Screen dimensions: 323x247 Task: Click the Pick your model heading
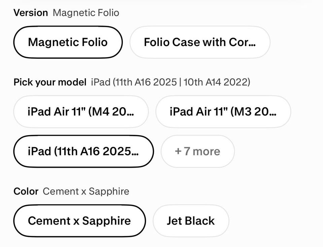[50, 82]
